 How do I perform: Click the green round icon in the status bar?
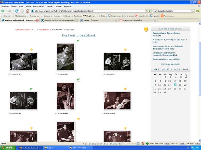tap(148, 144)
